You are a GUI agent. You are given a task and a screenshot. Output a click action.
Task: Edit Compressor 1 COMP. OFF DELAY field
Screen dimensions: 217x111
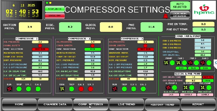point(40,57)
